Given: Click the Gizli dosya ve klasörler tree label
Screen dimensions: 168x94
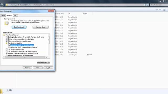Looking at the screenshot, I should point(15,43).
